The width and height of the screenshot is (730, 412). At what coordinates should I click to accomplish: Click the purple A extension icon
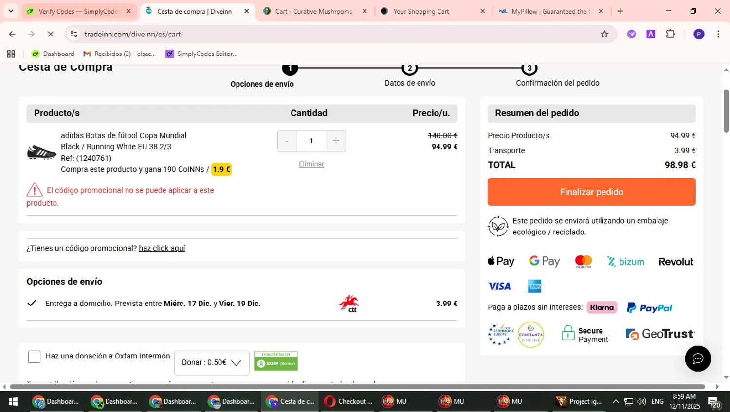pos(651,34)
